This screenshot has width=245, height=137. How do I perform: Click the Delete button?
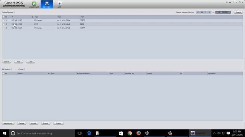21,123
